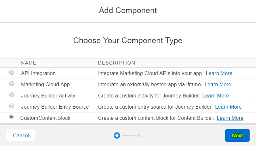Pick the Journey Builder Activity radio button
The height and width of the screenshot is (146, 256).
[12, 95]
